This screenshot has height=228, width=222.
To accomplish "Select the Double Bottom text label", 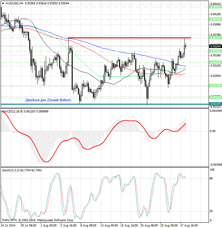I will coord(48,100).
